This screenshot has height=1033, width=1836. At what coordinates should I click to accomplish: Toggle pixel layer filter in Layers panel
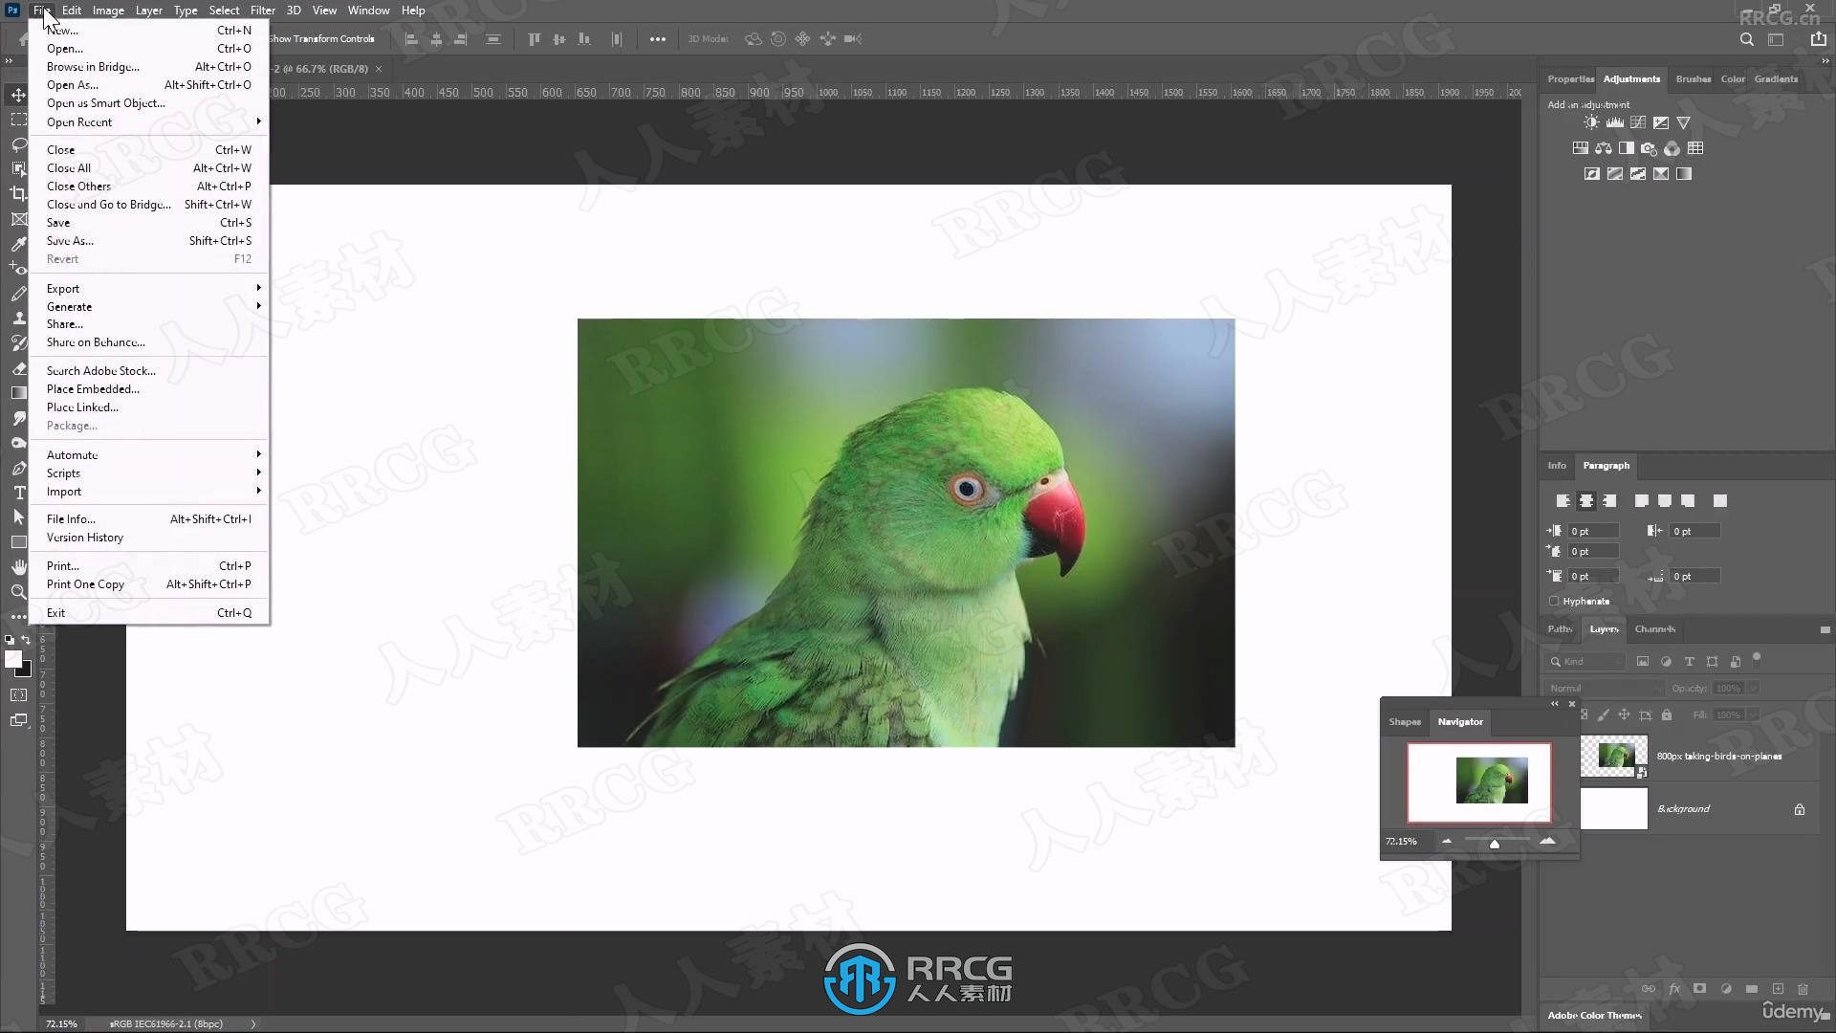point(1643,661)
